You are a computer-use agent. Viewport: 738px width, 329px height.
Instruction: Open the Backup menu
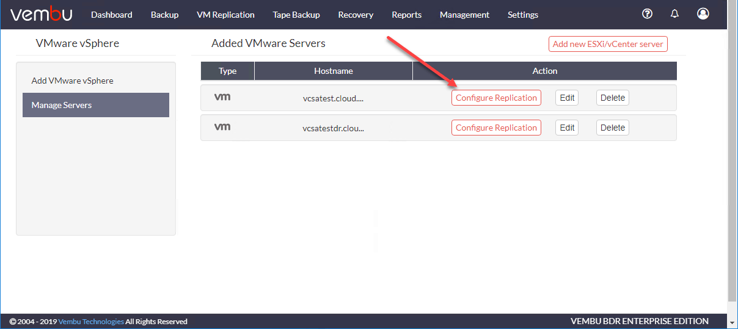pos(165,15)
